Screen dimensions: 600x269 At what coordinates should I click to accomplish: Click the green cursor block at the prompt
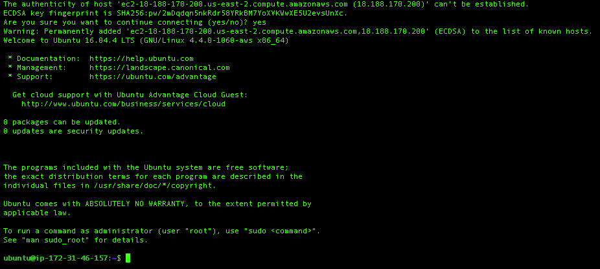pyautogui.click(x=128, y=258)
